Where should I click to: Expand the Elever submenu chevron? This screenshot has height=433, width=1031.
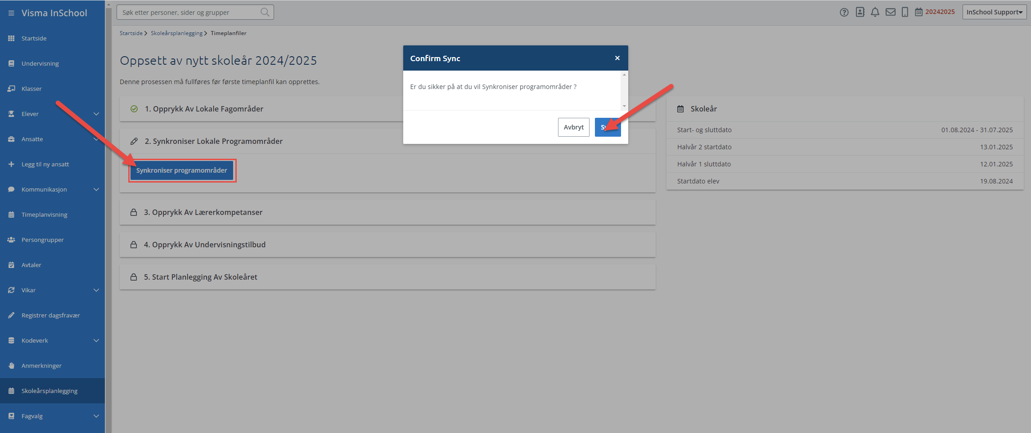coord(96,114)
